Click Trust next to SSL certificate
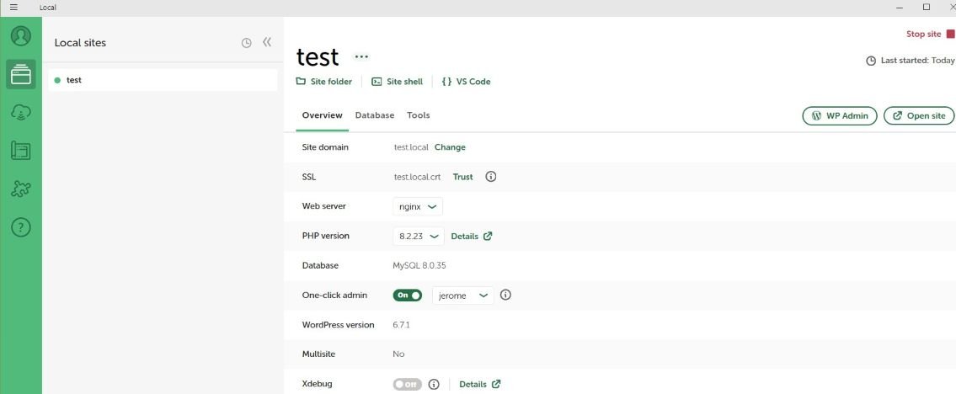Screen dimensions: 956x394 [462, 177]
